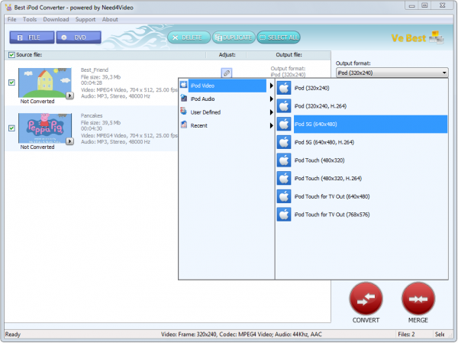Click the Ve Best logo icon
The height and width of the screenshot is (343, 458).
(x=437, y=38)
